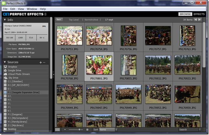Open the File menu
Screen dimensions: 209x135
5,9
